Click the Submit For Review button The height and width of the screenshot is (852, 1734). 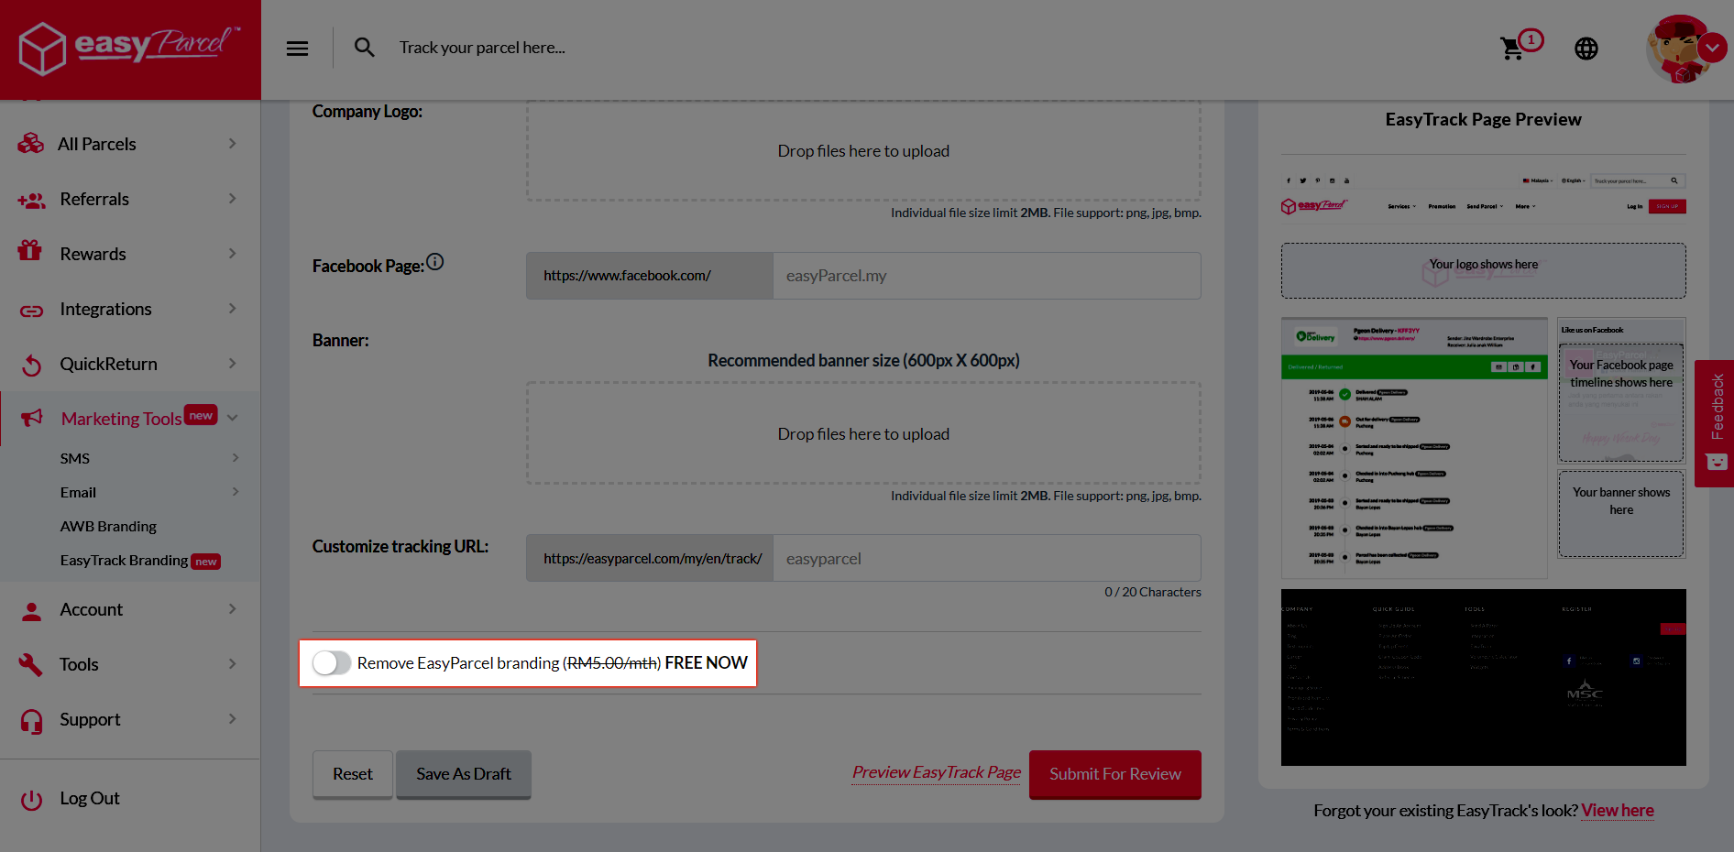1114,774
